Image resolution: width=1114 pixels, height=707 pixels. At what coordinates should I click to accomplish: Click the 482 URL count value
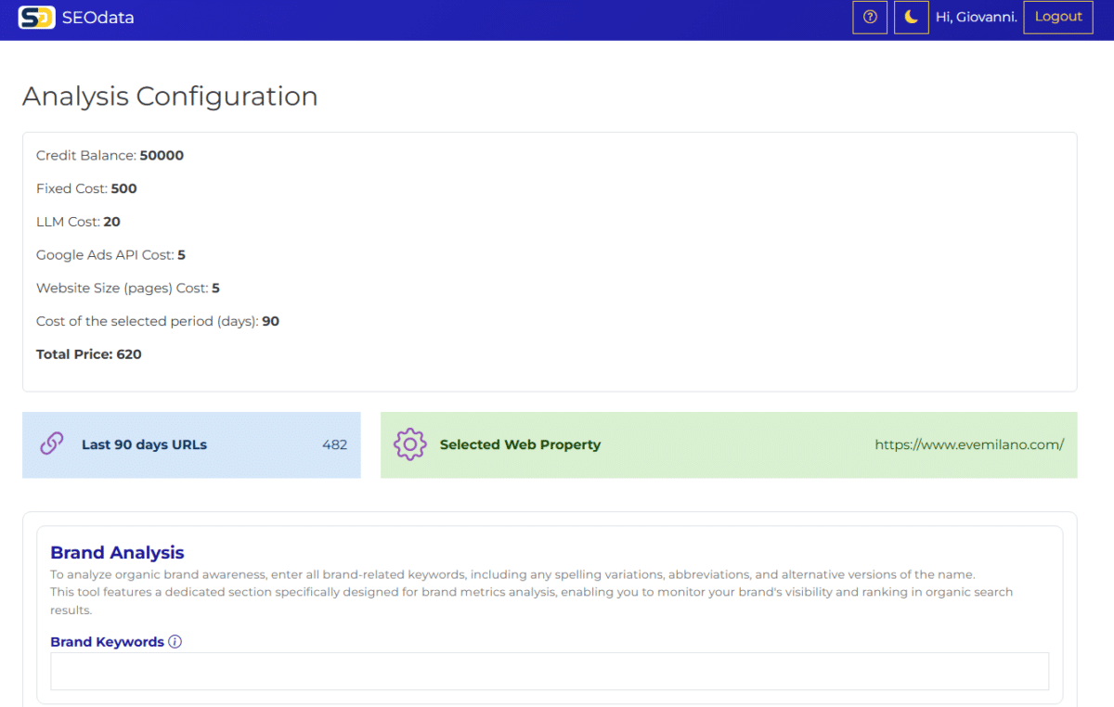(334, 444)
